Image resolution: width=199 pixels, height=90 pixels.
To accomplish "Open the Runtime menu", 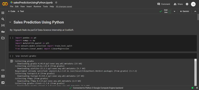I will point(37,6).
